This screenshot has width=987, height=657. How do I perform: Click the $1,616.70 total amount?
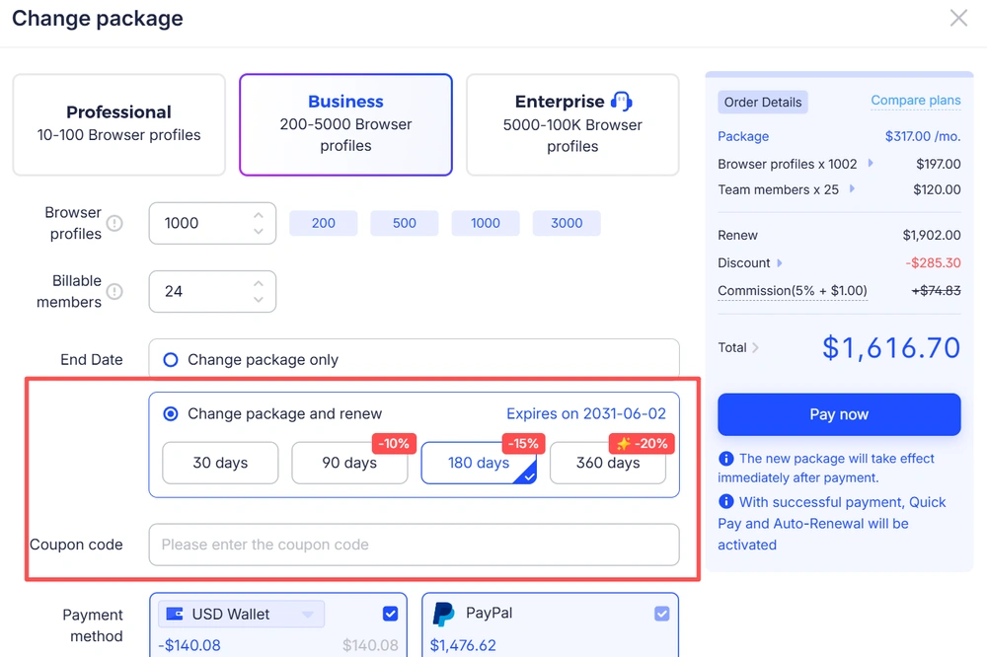[891, 347]
